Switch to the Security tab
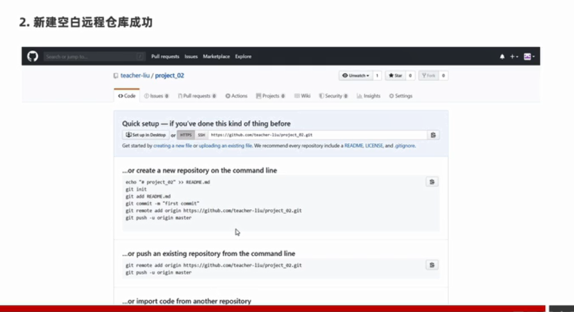 tap(333, 96)
